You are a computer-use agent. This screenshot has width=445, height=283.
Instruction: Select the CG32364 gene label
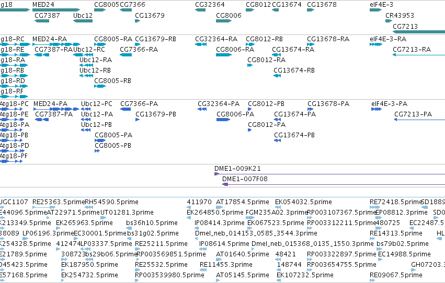210,5
